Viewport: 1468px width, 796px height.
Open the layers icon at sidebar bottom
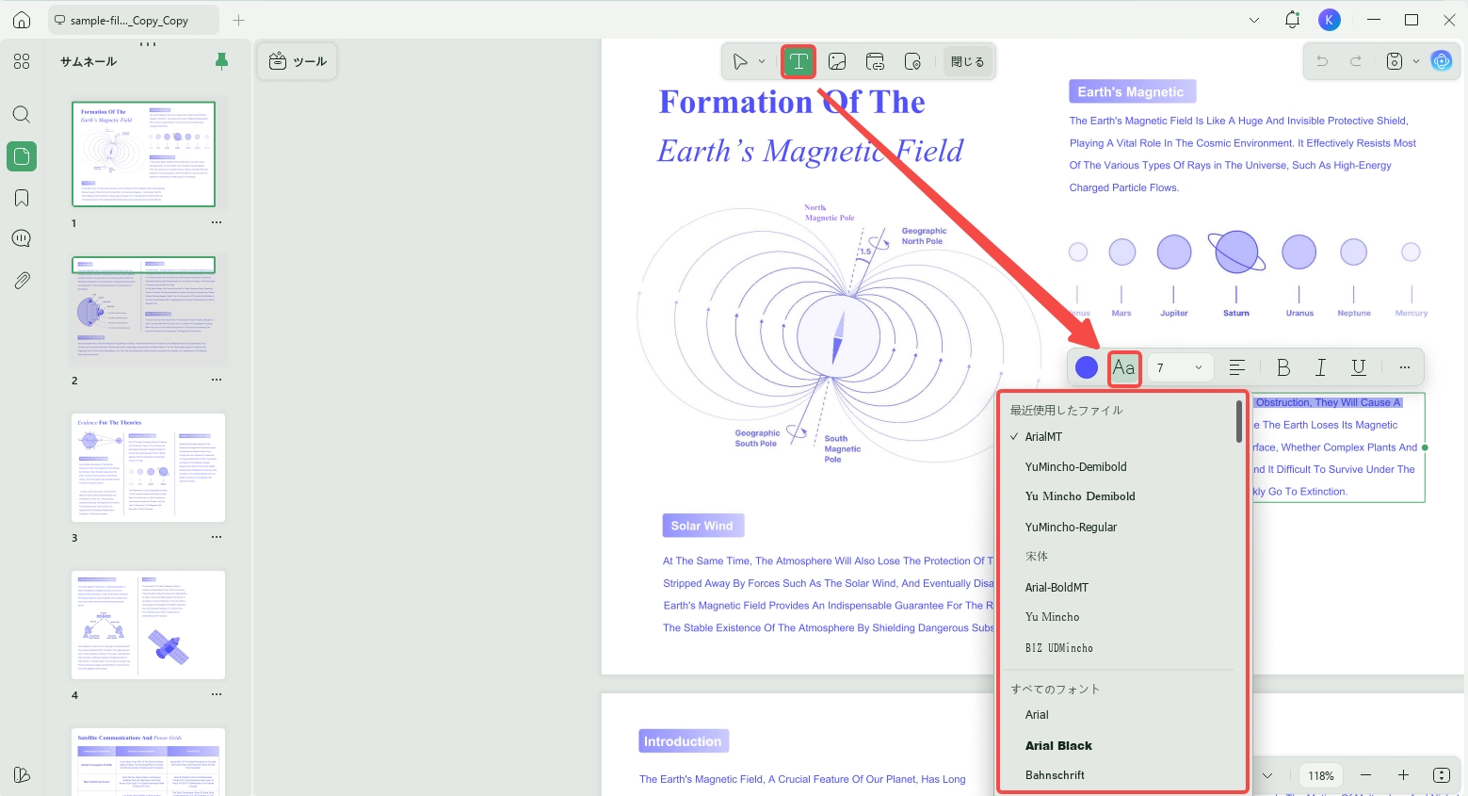[22, 774]
